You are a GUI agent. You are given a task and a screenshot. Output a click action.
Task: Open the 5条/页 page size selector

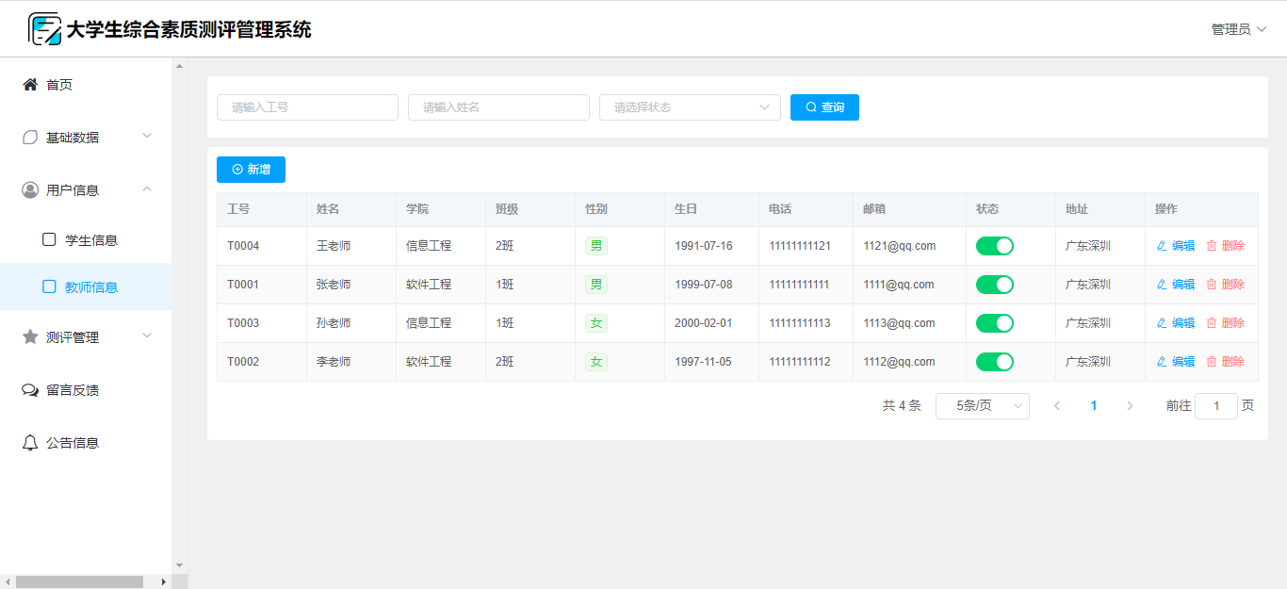tap(982, 406)
